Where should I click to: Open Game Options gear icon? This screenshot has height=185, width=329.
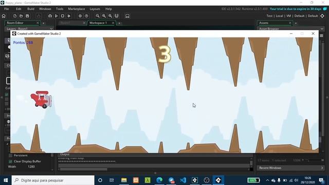pos(80,16)
